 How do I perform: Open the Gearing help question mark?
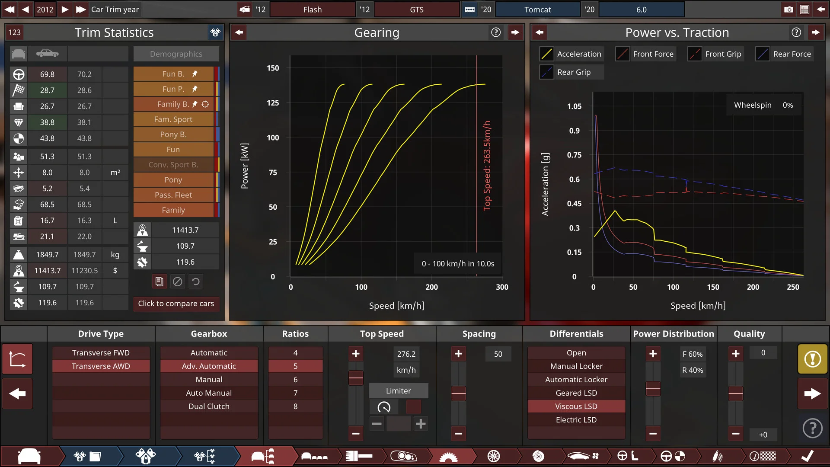tap(496, 32)
